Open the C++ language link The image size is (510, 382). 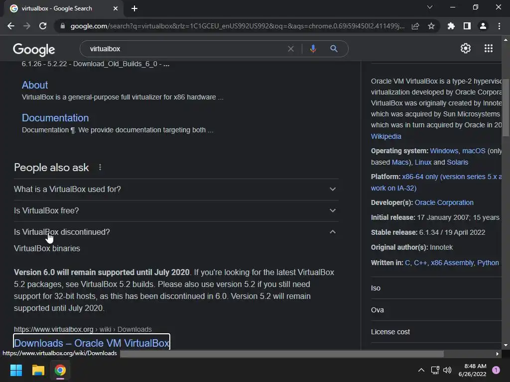point(420,263)
